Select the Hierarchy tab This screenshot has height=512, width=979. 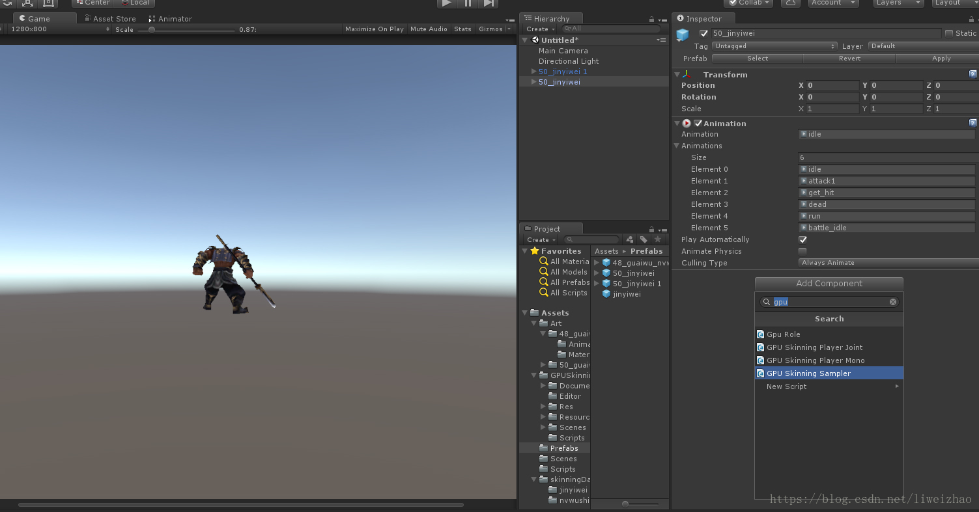pyautogui.click(x=551, y=19)
